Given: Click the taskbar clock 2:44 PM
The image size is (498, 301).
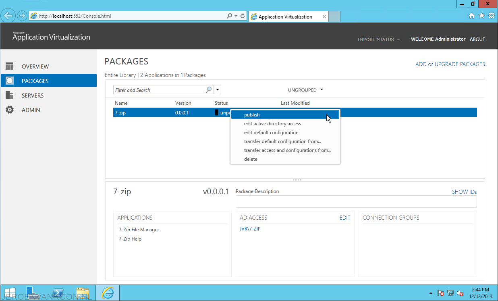Looking at the screenshot, I should [x=480, y=290].
